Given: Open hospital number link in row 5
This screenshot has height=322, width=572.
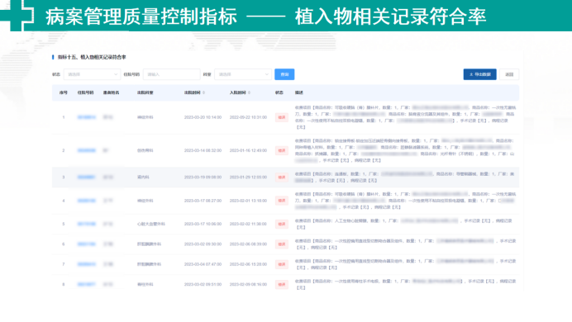Looking at the screenshot, I should point(87,224).
